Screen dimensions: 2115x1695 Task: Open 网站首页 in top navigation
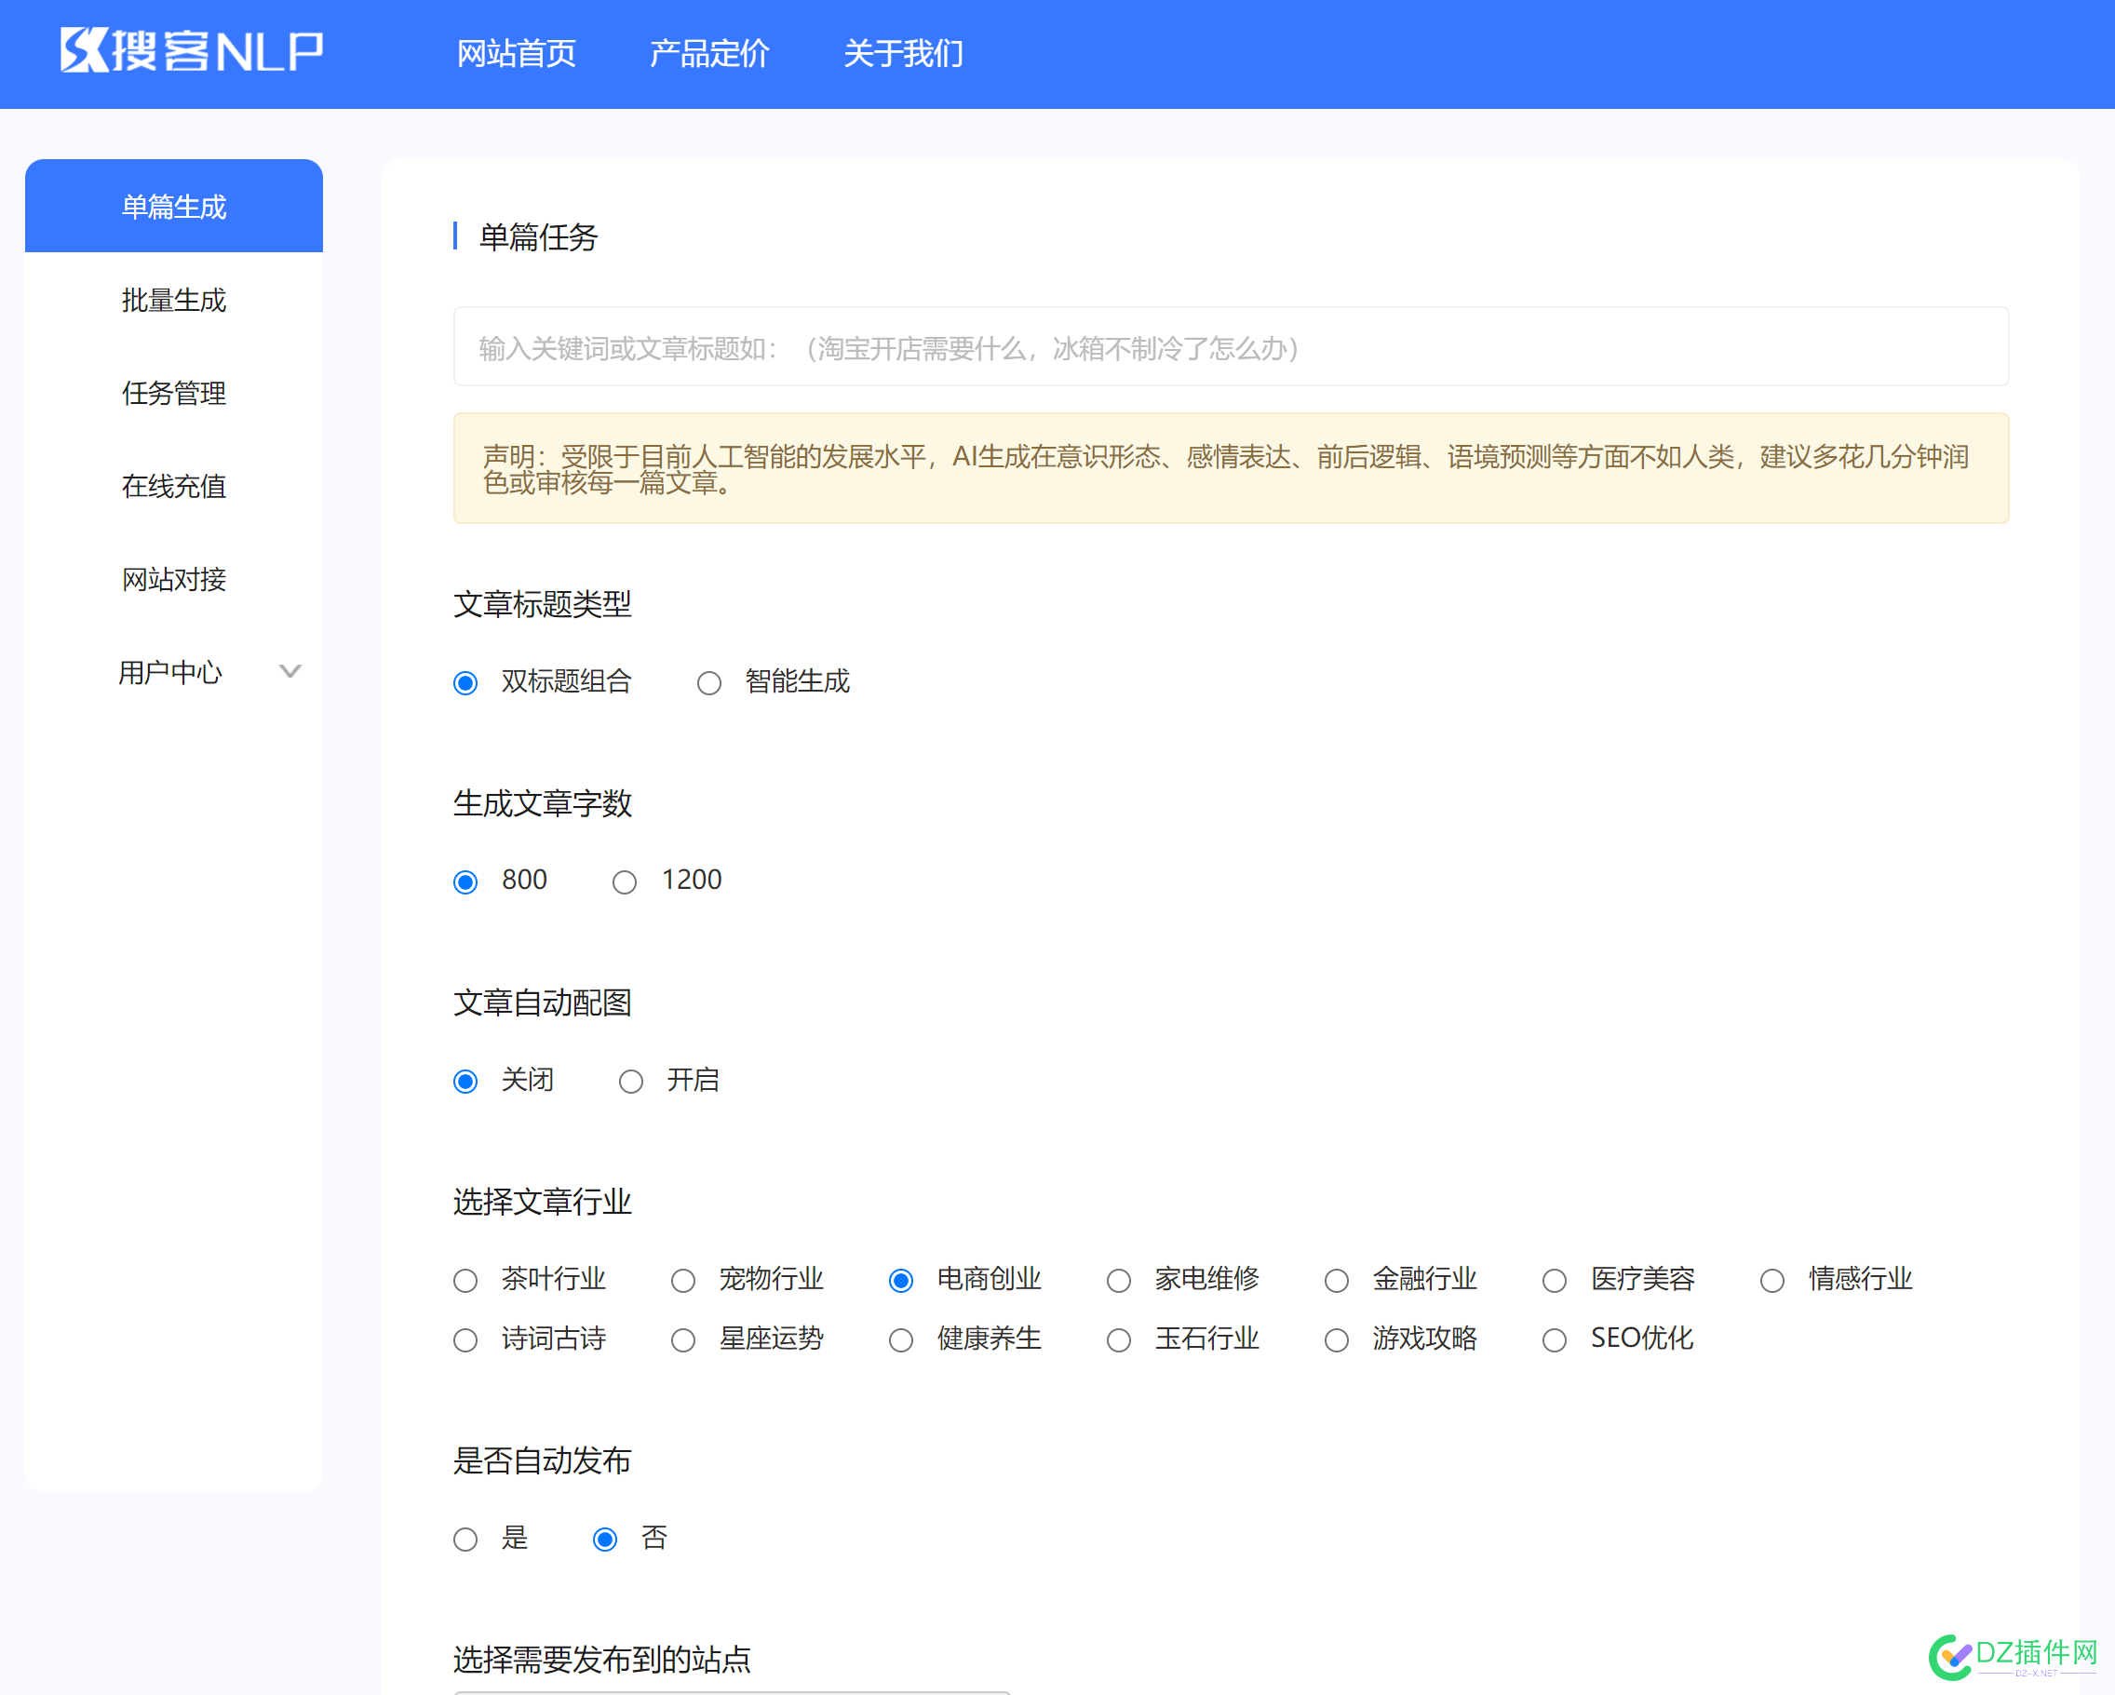coord(516,53)
